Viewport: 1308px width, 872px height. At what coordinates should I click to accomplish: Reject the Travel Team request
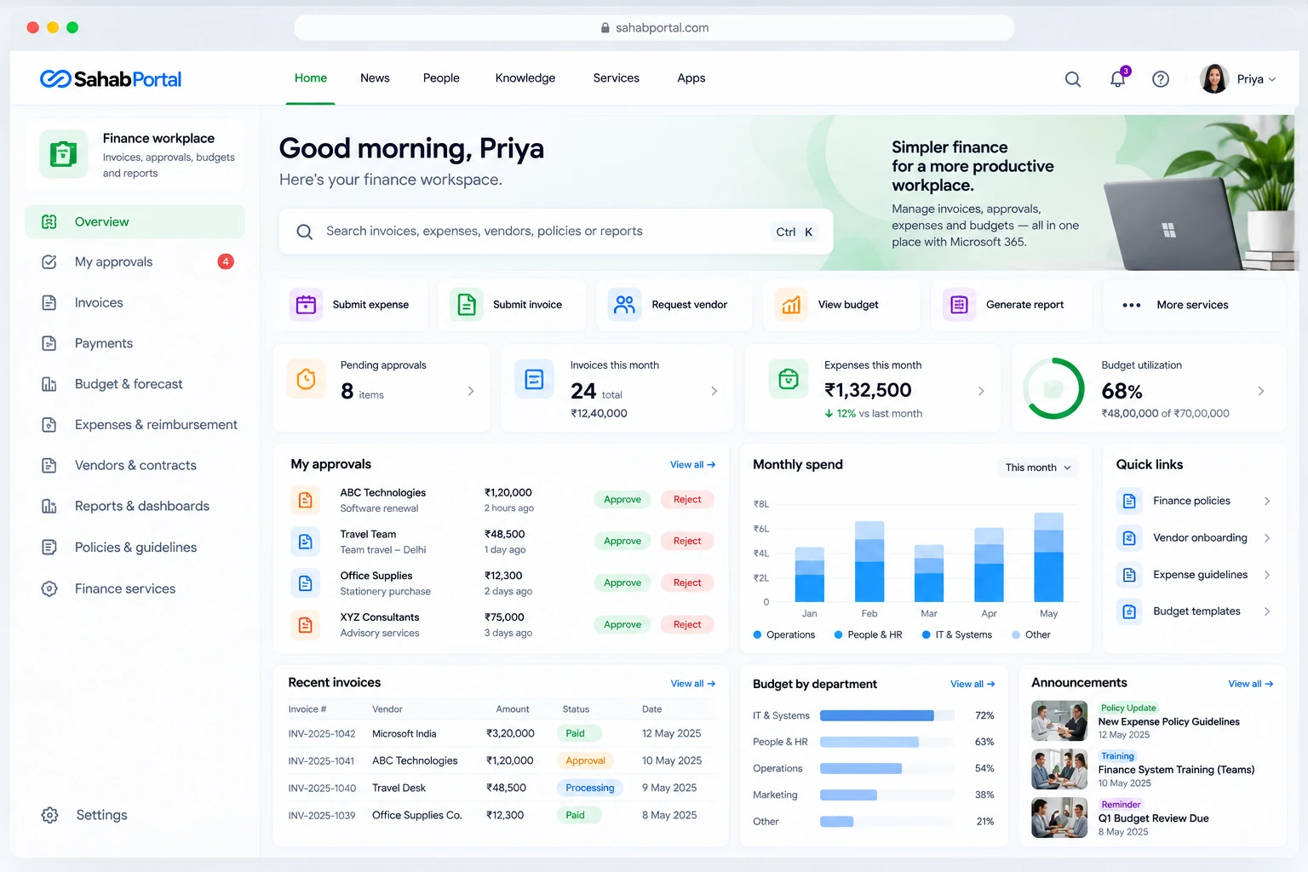[687, 541]
